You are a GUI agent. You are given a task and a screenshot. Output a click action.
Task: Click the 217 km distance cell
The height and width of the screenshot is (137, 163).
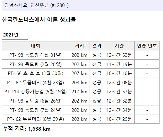coord(79,92)
